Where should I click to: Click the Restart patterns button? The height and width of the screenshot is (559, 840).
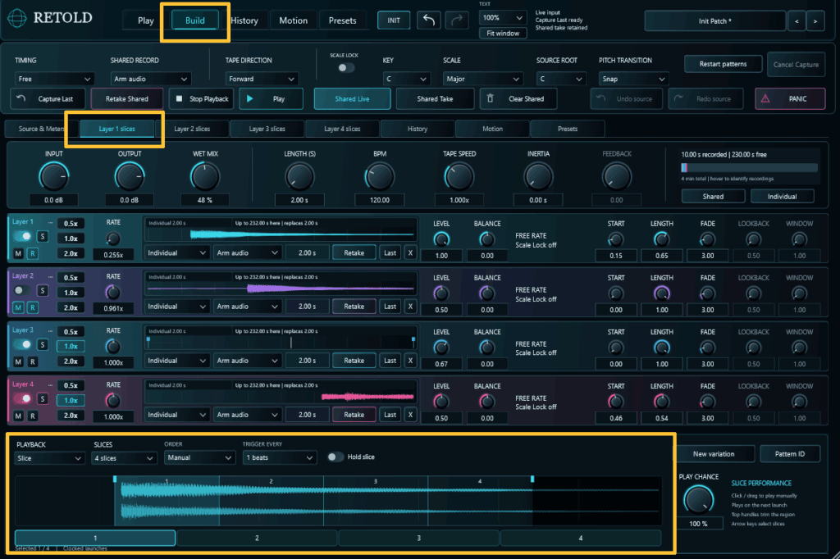point(723,64)
